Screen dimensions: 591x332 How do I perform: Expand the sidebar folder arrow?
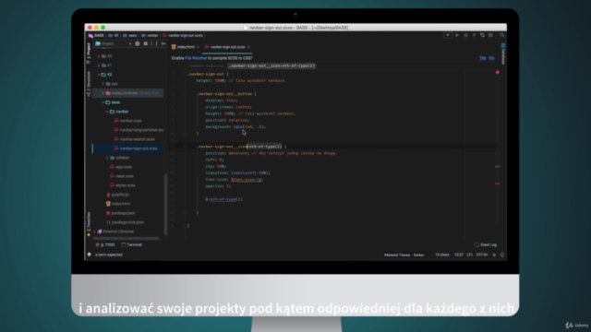point(107,158)
